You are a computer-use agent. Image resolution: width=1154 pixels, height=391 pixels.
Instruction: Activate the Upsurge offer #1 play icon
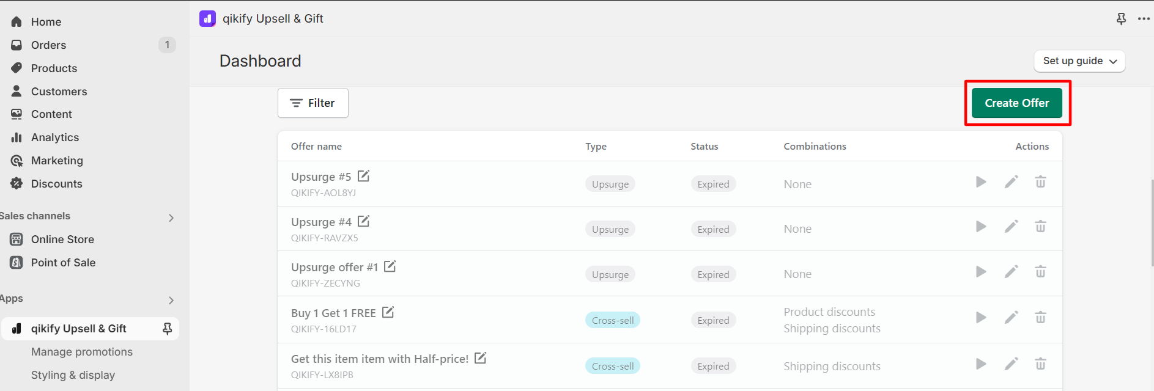pyautogui.click(x=981, y=272)
